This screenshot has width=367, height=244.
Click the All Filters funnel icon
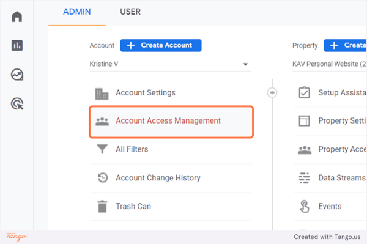coord(102,149)
